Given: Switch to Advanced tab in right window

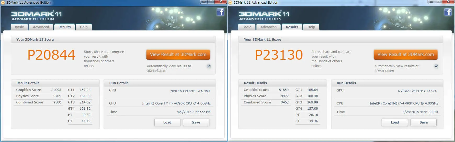Looking at the screenshot, I should tap(269, 27).
